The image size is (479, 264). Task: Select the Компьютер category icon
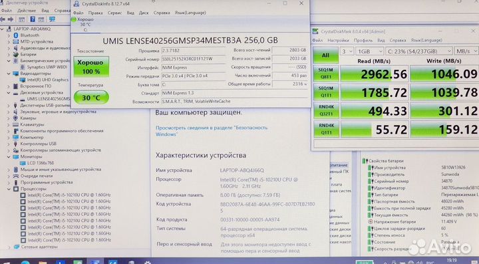coord(16,138)
